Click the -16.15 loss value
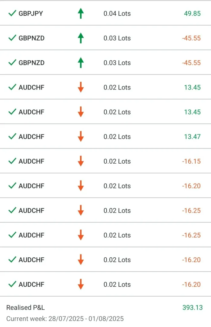This screenshot has width=211, height=327. pyautogui.click(x=191, y=161)
